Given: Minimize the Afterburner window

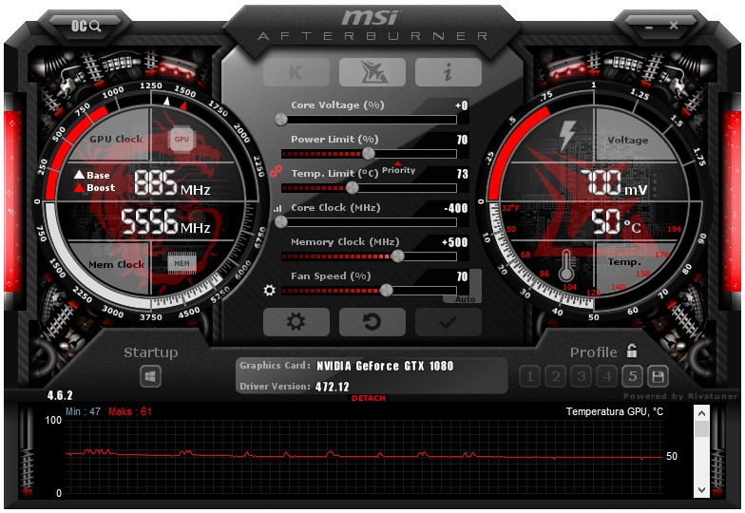Looking at the screenshot, I should pos(649,27).
